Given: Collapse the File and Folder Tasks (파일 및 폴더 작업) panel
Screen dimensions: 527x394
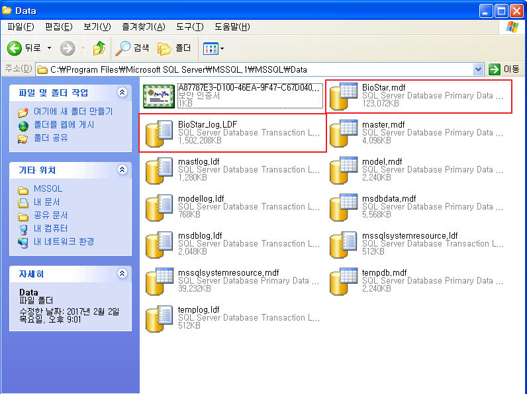Looking at the screenshot, I should (122, 93).
